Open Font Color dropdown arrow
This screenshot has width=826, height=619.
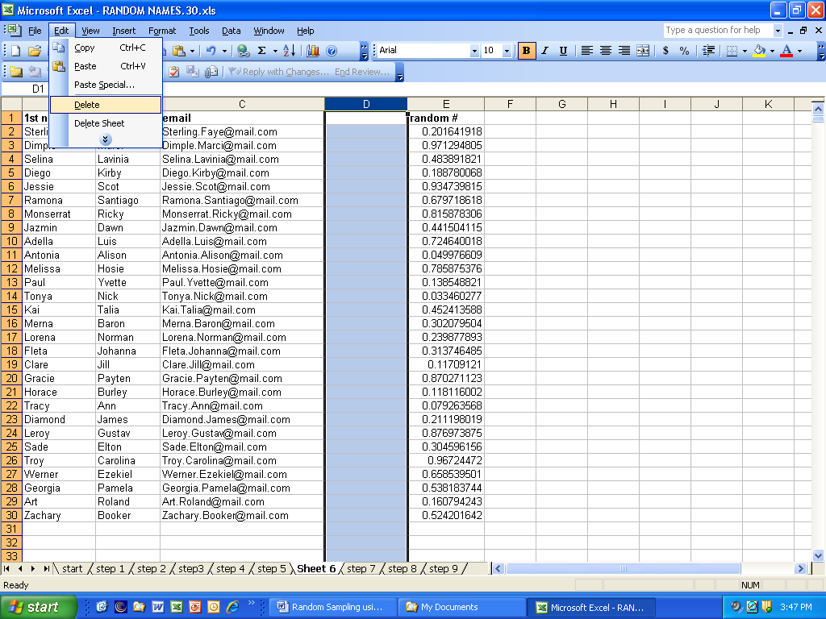(x=799, y=51)
